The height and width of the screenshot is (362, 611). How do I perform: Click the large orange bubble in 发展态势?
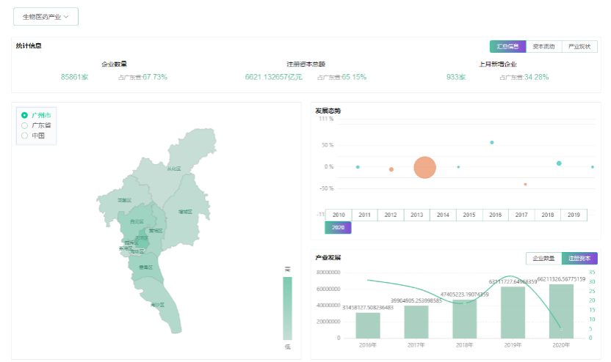tap(424, 168)
